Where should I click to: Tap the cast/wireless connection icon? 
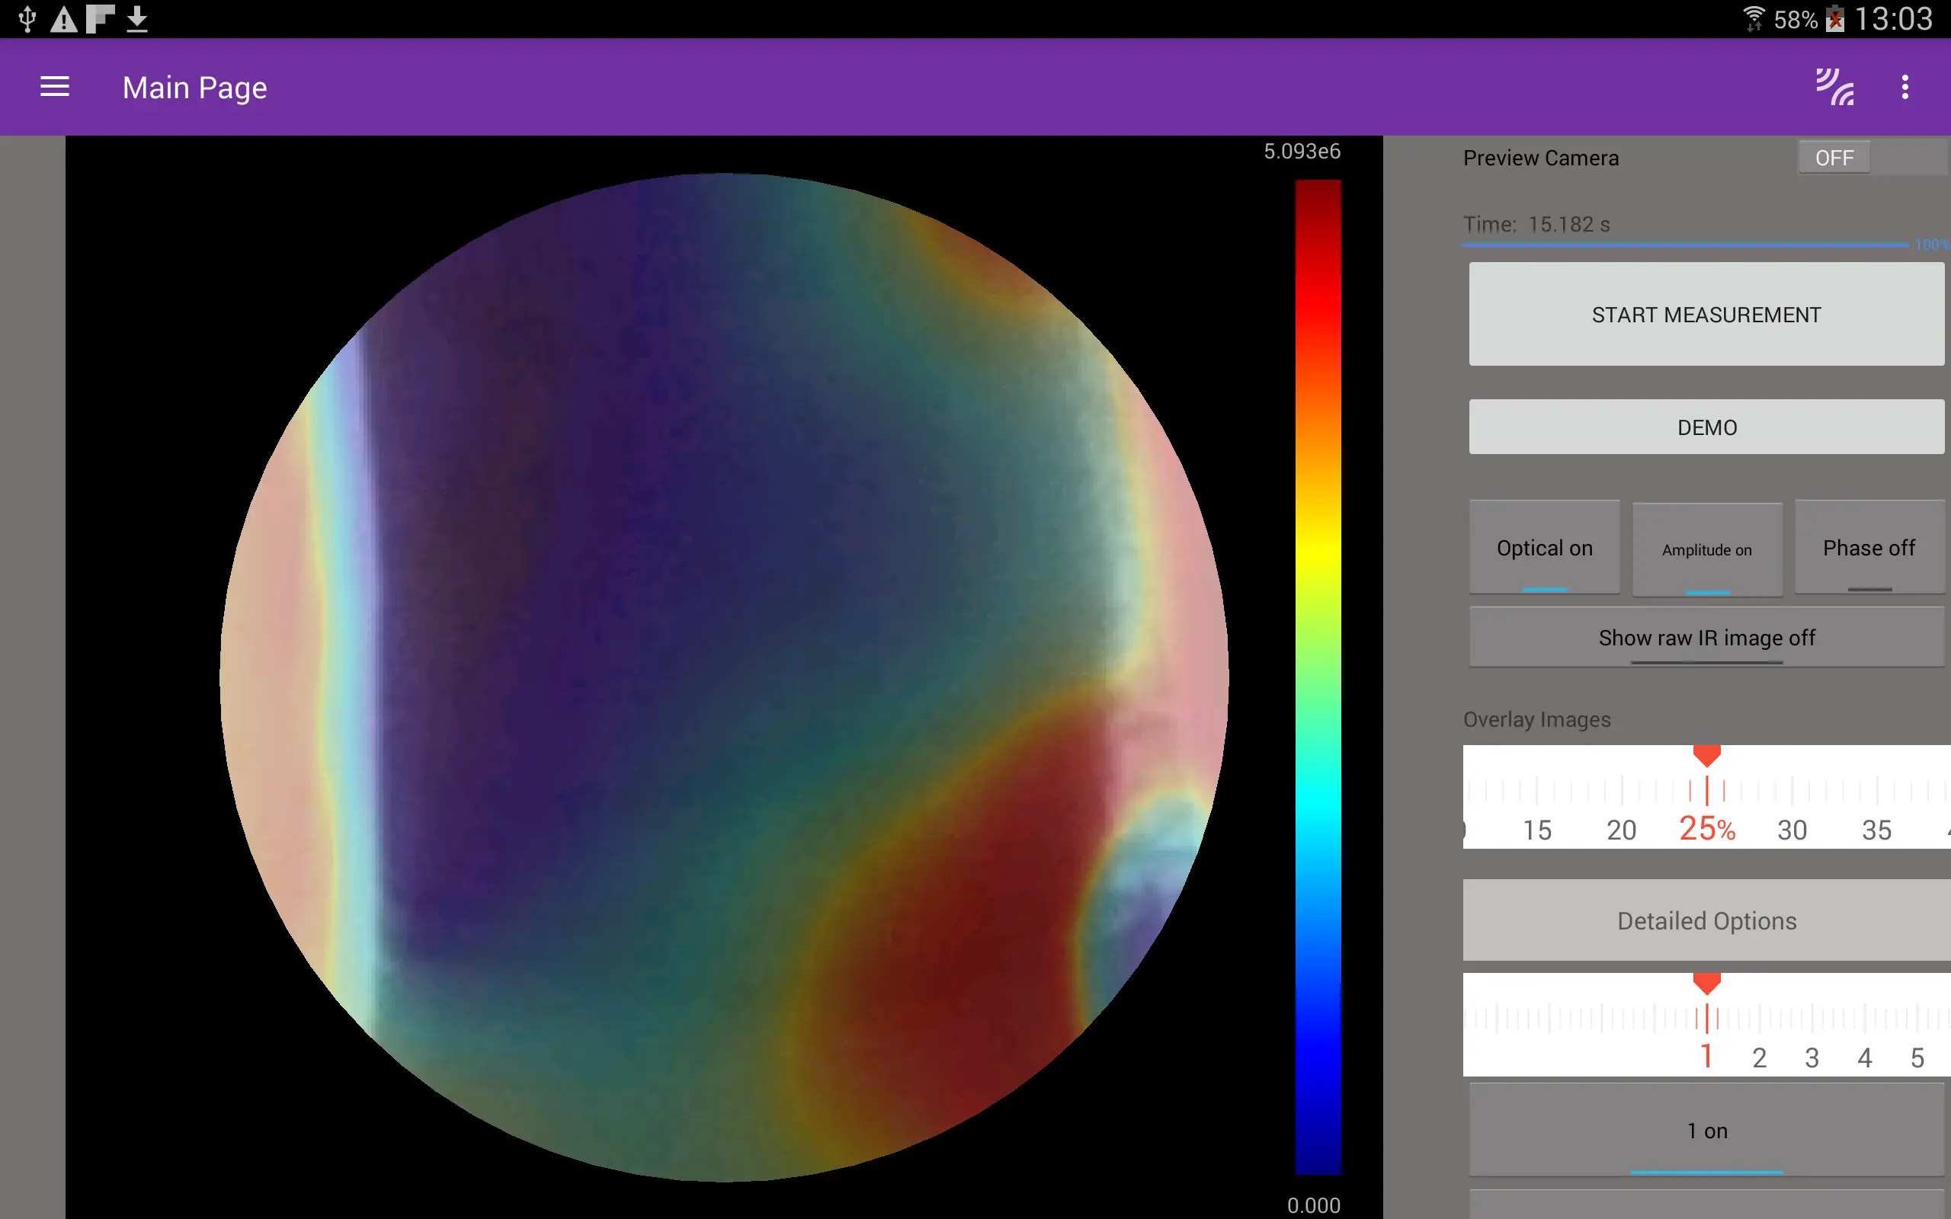[x=1834, y=87]
